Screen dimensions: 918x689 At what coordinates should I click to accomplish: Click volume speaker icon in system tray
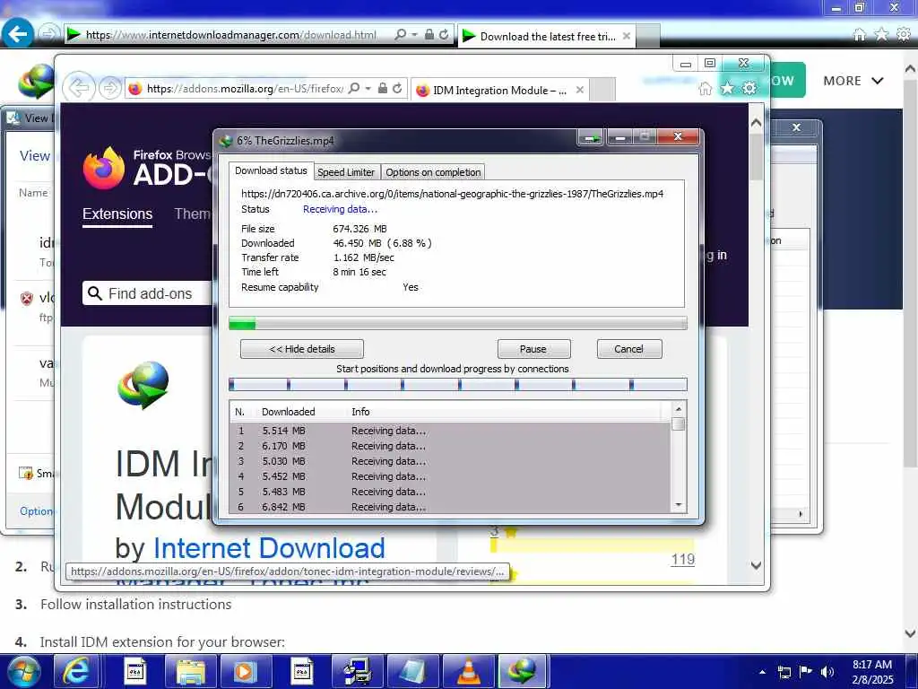click(x=827, y=672)
